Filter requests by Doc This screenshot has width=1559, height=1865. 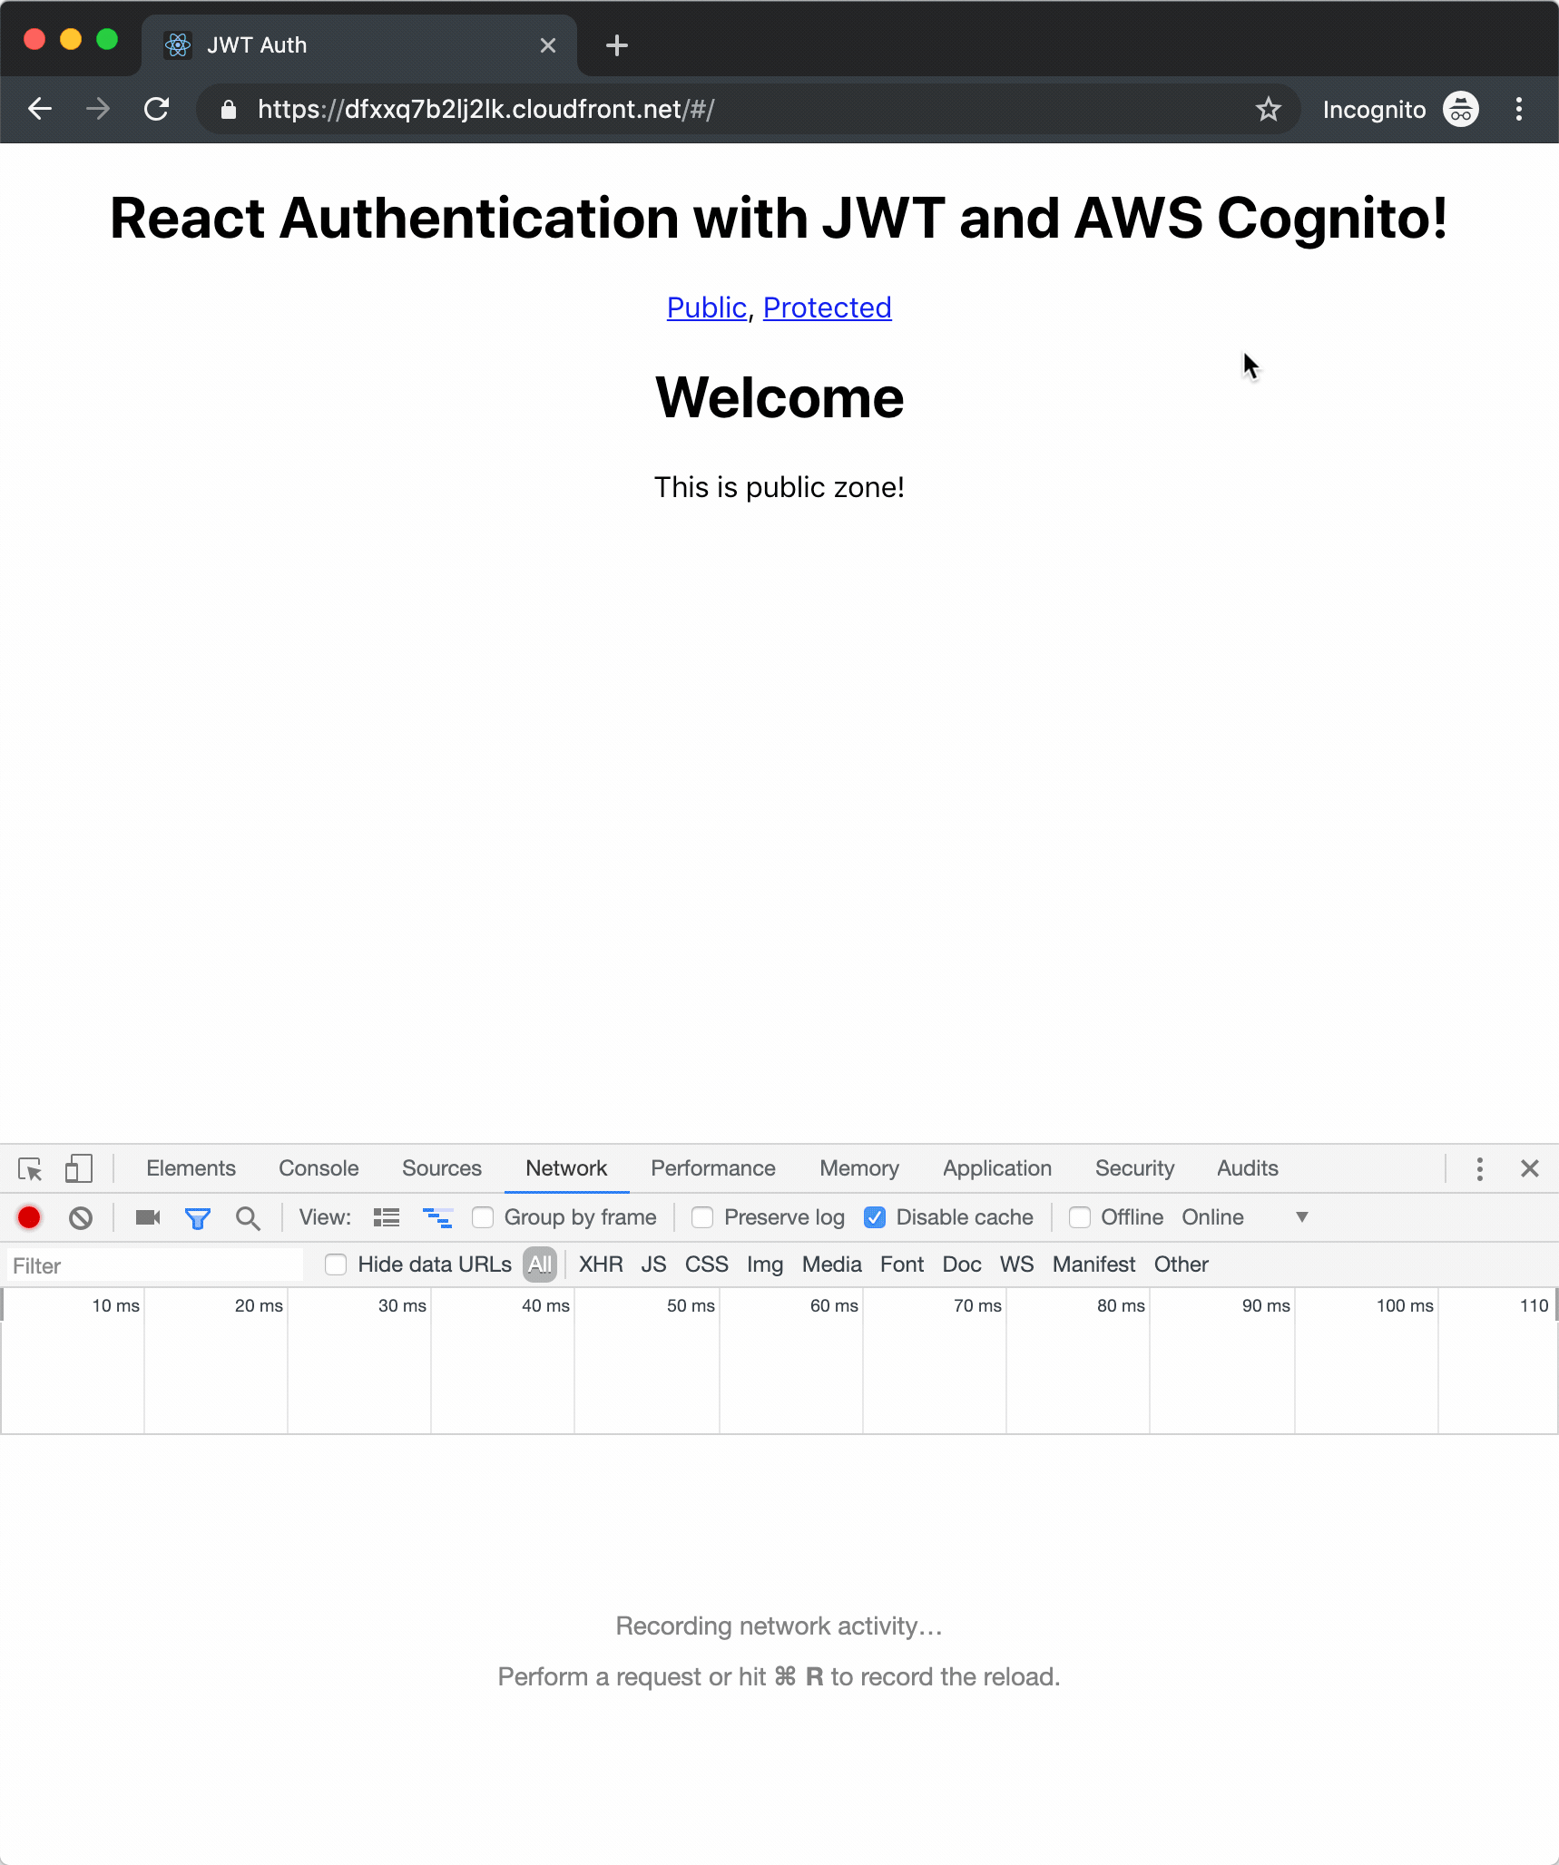coord(962,1264)
